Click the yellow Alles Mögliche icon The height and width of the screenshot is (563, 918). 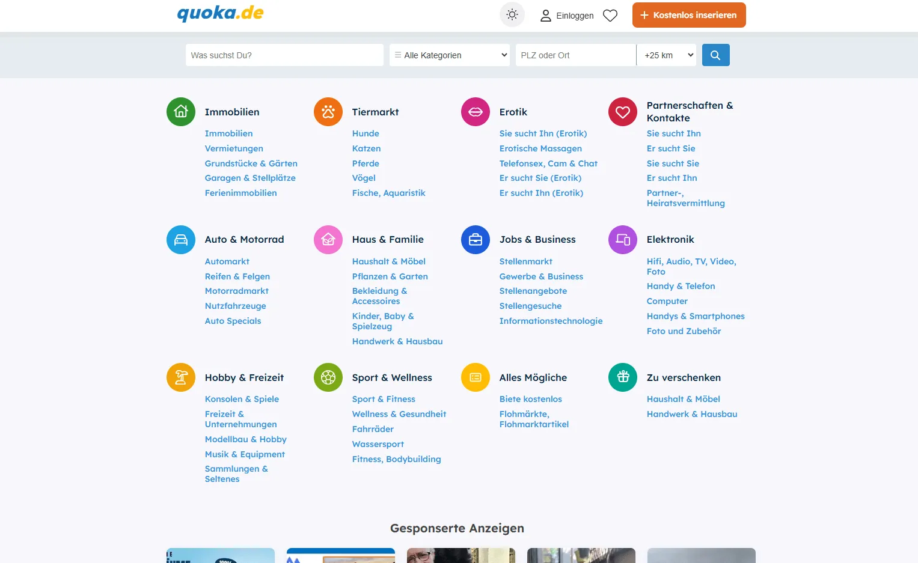476,377
